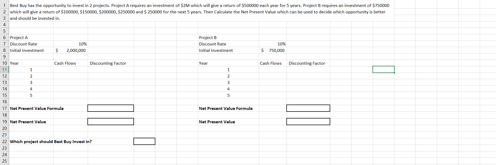Click the Project A label cell
The height and width of the screenshot is (165, 496).
pyautogui.click(x=31, y=37)
